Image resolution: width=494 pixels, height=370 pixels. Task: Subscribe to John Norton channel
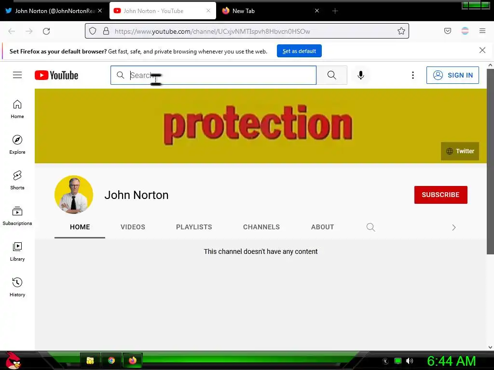tap(440, 195)
